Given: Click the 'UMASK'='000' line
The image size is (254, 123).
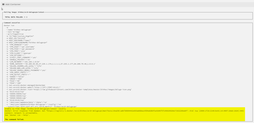Looking at the screenshot, I should point(14,79).
